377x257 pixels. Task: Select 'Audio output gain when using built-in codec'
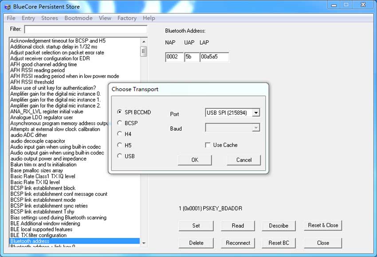(57, 153)
